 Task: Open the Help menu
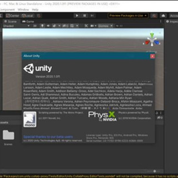click(x=35, y=9)
